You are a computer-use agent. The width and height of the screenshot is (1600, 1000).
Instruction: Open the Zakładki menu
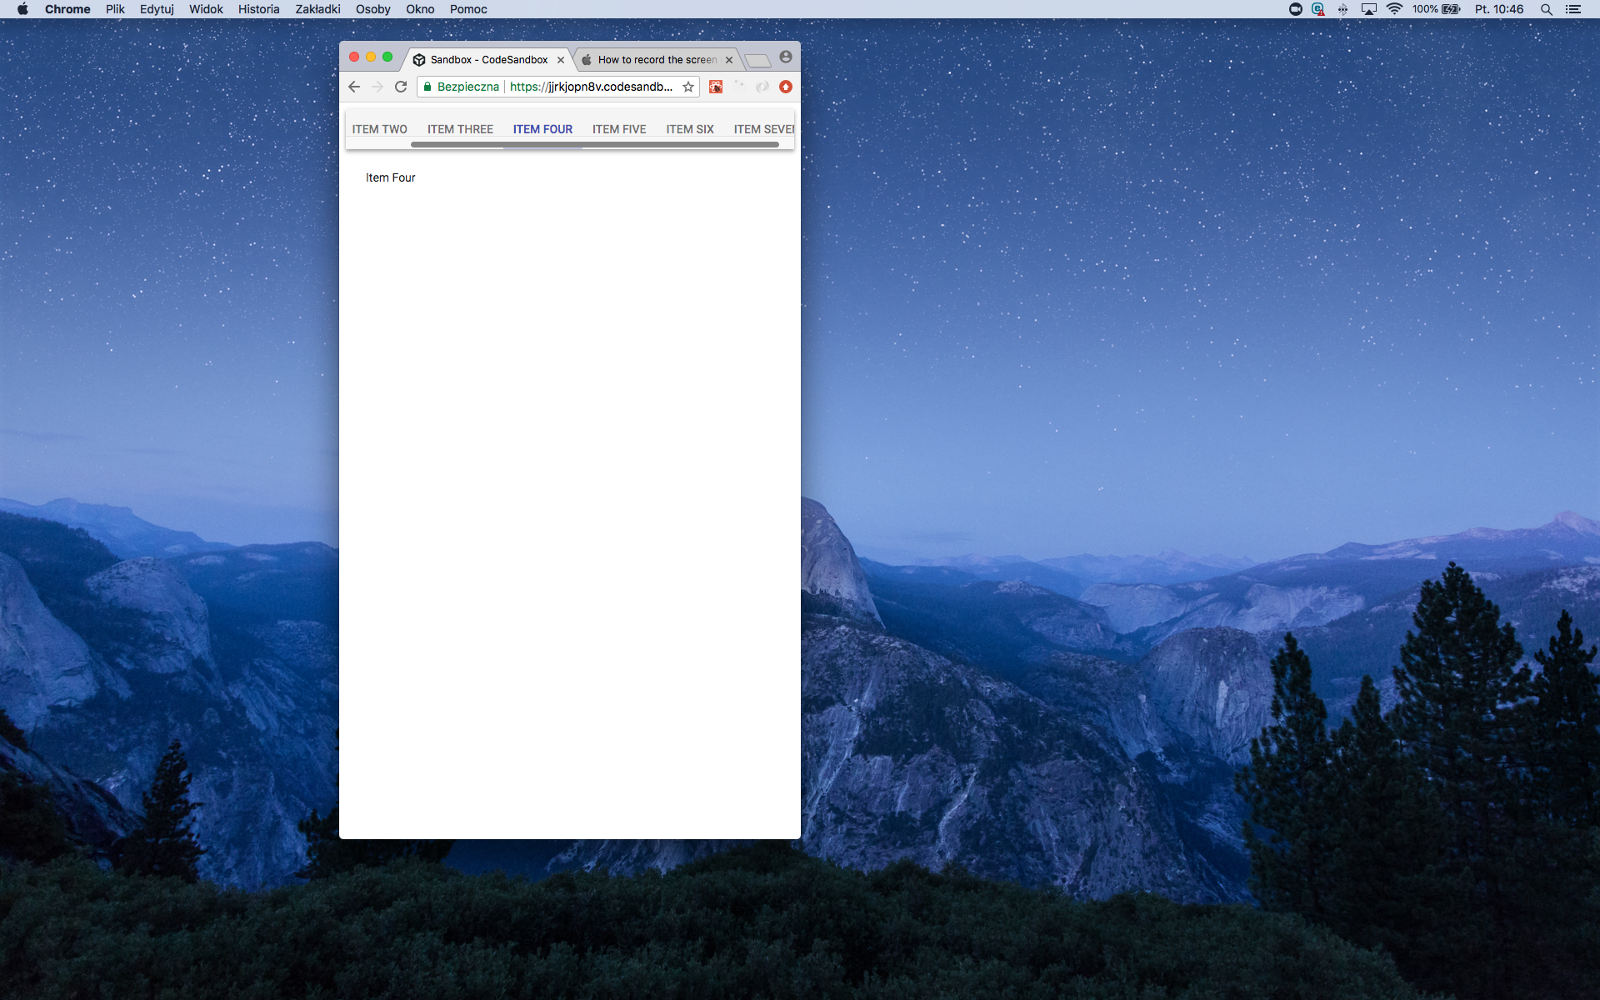coord(317,9)
